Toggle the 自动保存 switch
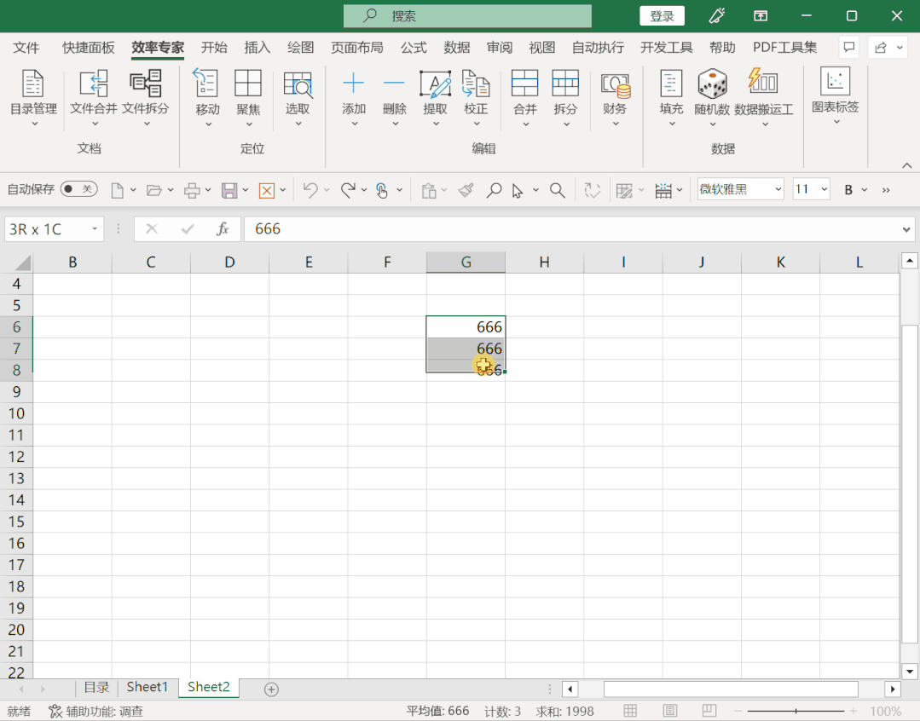 [x=79, y=189]
